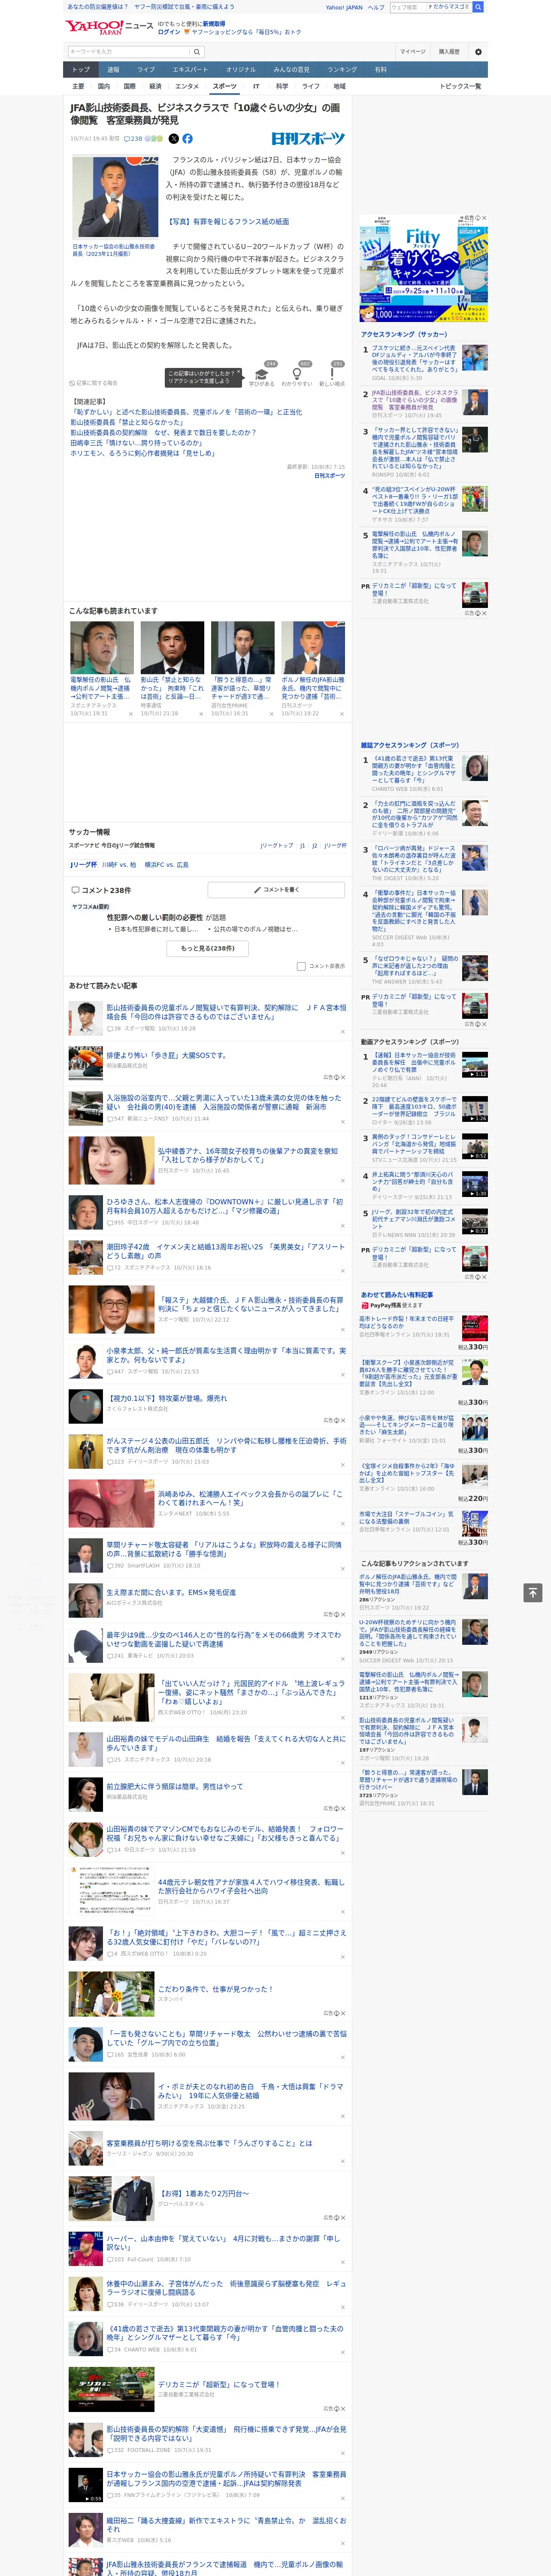The image size is (551, 2576).
Task: Click the pencil コメントを書く button
Action: pyautogui.click(x=276, y=889)
